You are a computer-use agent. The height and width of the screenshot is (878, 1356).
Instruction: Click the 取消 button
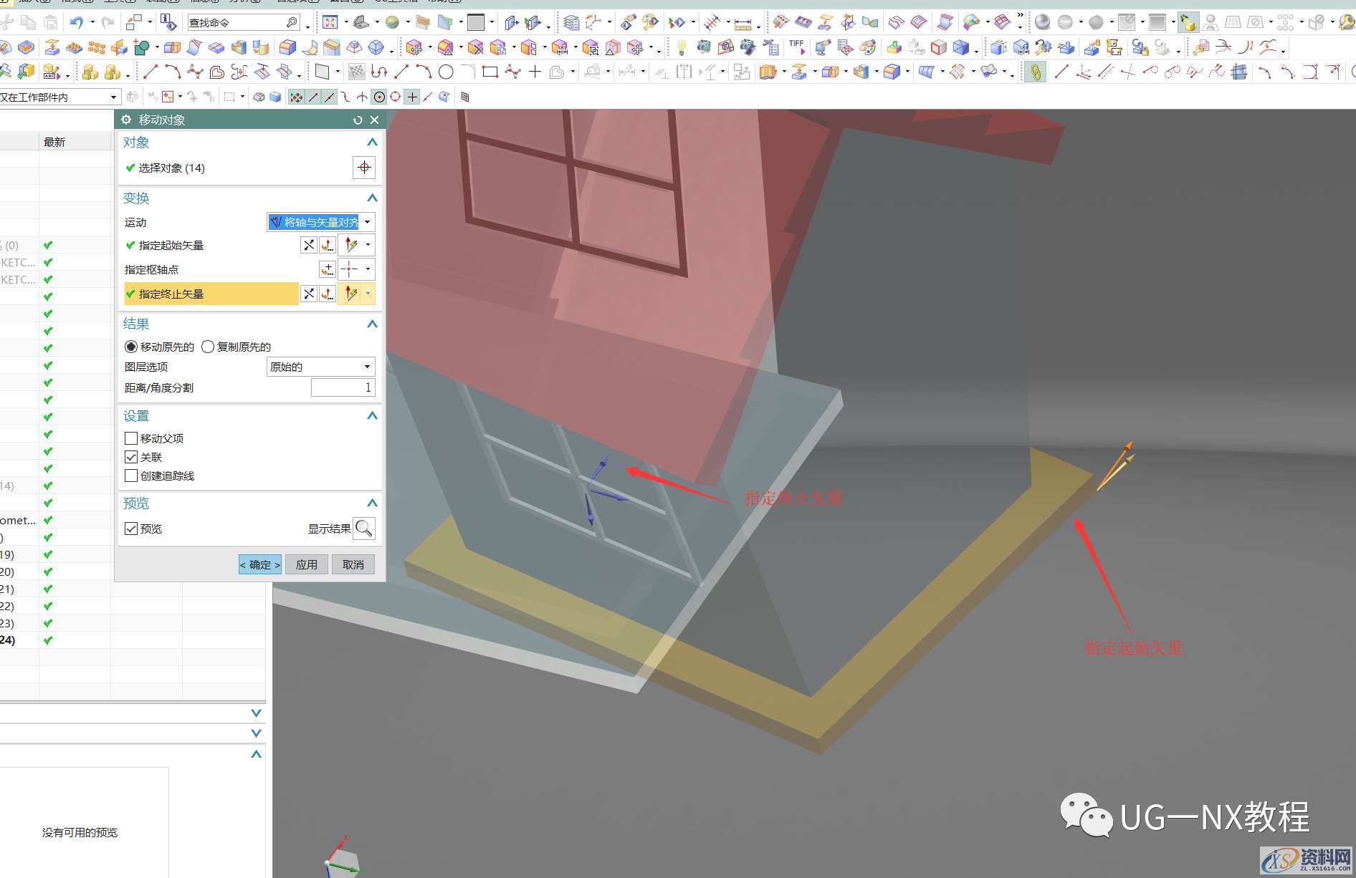coord(353,564)
